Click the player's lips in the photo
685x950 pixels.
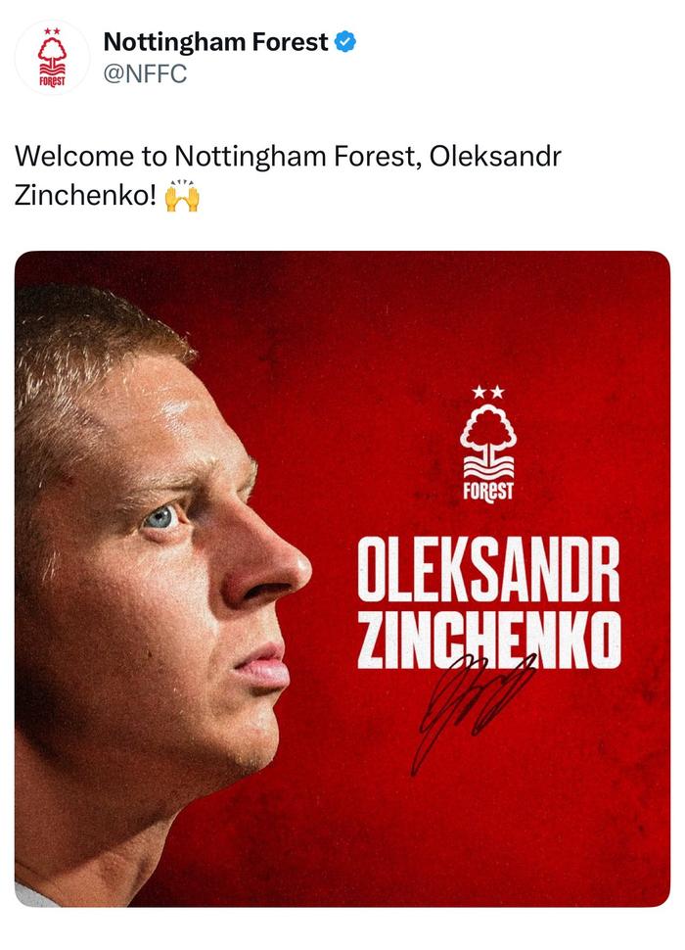262,666
